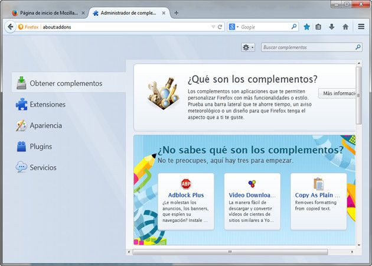Go back with the back arrow button

coord(10,27)
